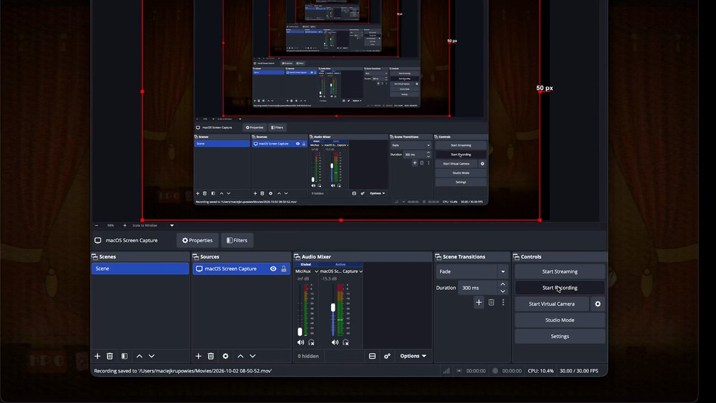
Task: Open Properties for macOS Screen Capture
Action: click(197, 241)
